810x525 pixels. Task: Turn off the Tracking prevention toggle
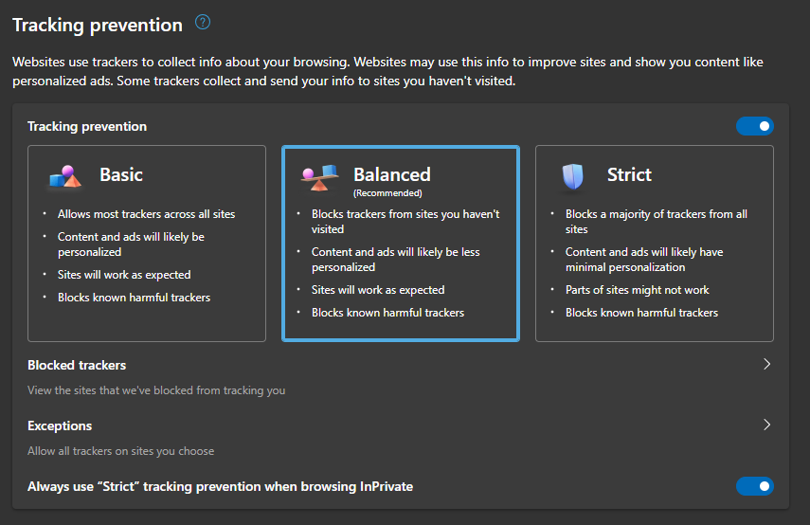click(x=755, y=126)
